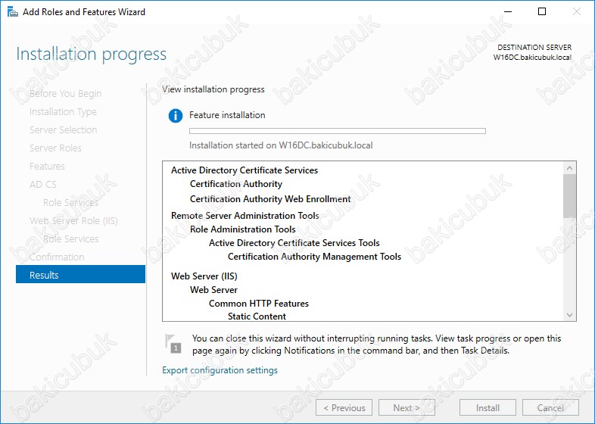
Task: Click the Add Roles wizard title icon
Action: pos(13,12)
